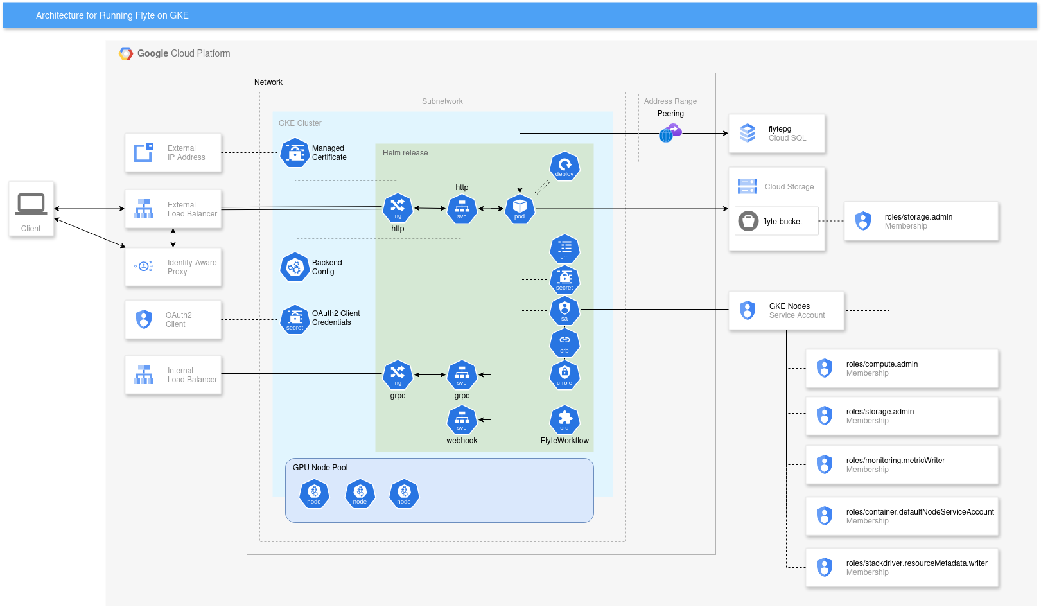Select the sa service account icon
The image size is (1041, 607).
tap(564, 311)
